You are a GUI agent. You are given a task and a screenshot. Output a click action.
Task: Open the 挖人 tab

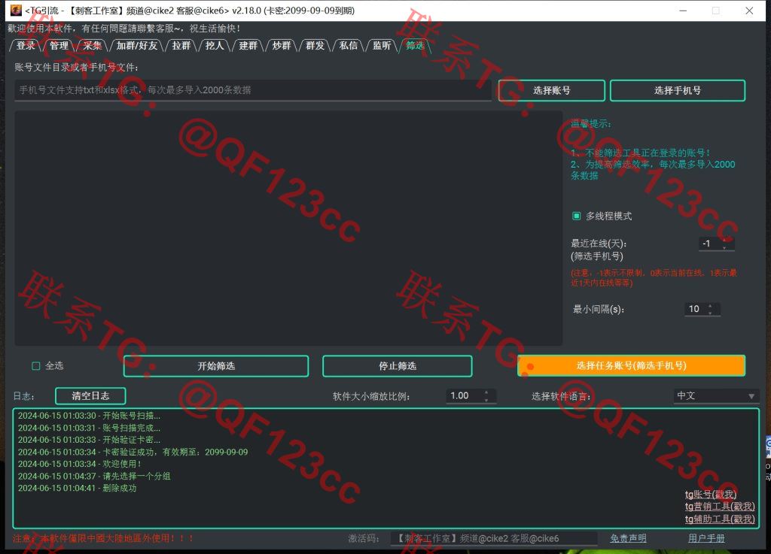215,46
